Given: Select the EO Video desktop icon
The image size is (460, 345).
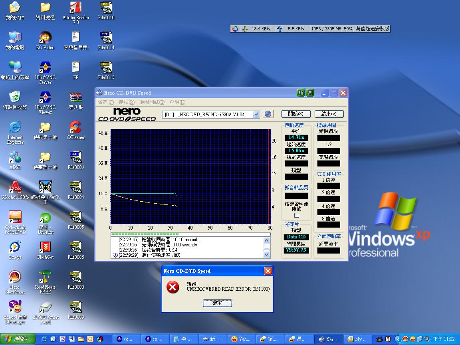Looking at the screenshot, I should coord(45,41).
